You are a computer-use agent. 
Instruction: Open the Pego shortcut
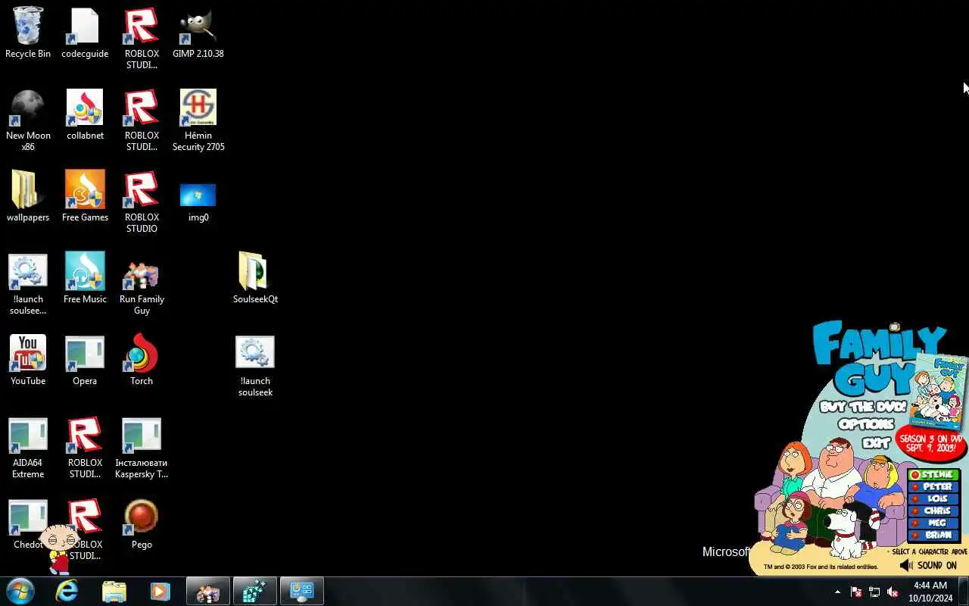pyautogui.click(x=142, y=523)
